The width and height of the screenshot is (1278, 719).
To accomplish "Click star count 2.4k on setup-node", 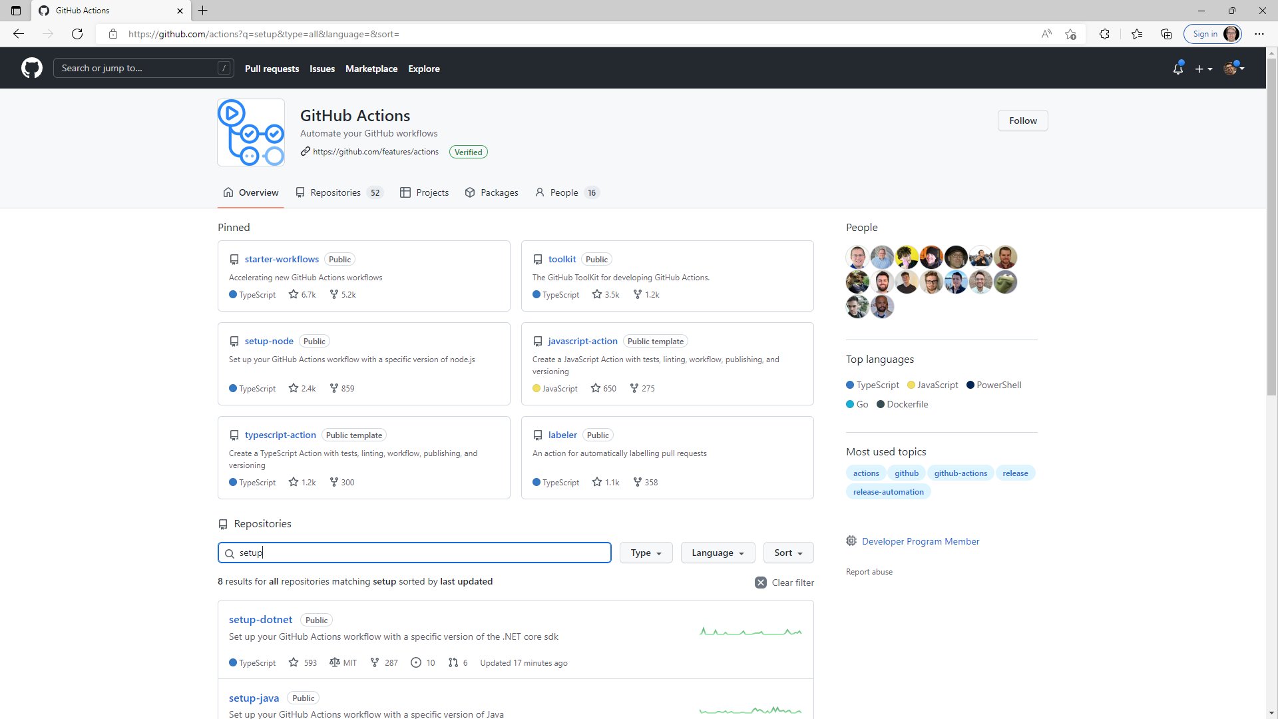I will 302,388.
